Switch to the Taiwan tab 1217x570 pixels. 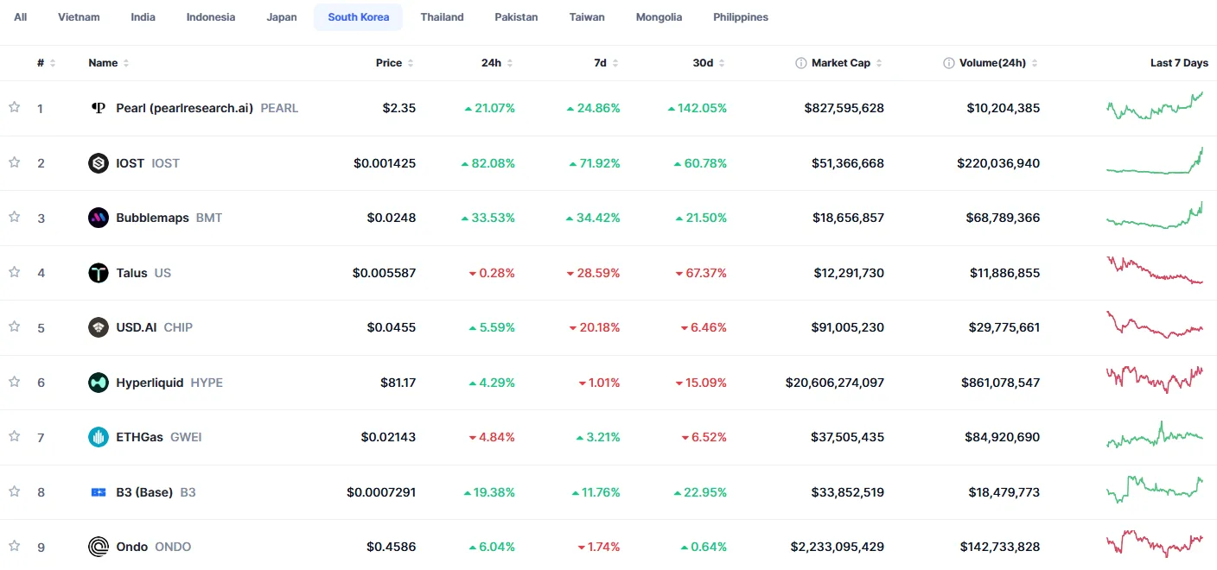(587, 17)
